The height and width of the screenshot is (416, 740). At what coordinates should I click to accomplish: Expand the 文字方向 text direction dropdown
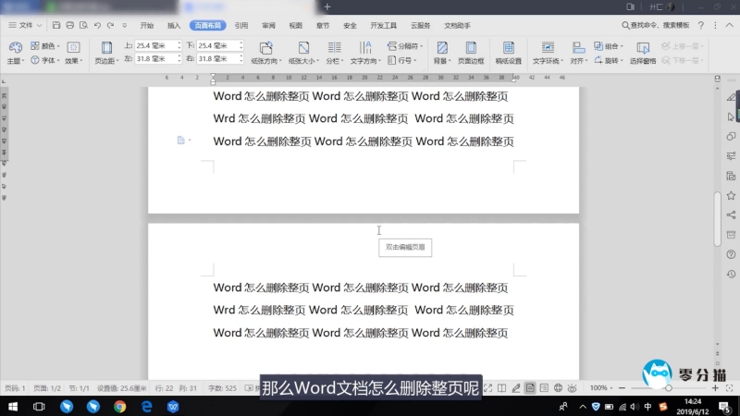[366, 60]
